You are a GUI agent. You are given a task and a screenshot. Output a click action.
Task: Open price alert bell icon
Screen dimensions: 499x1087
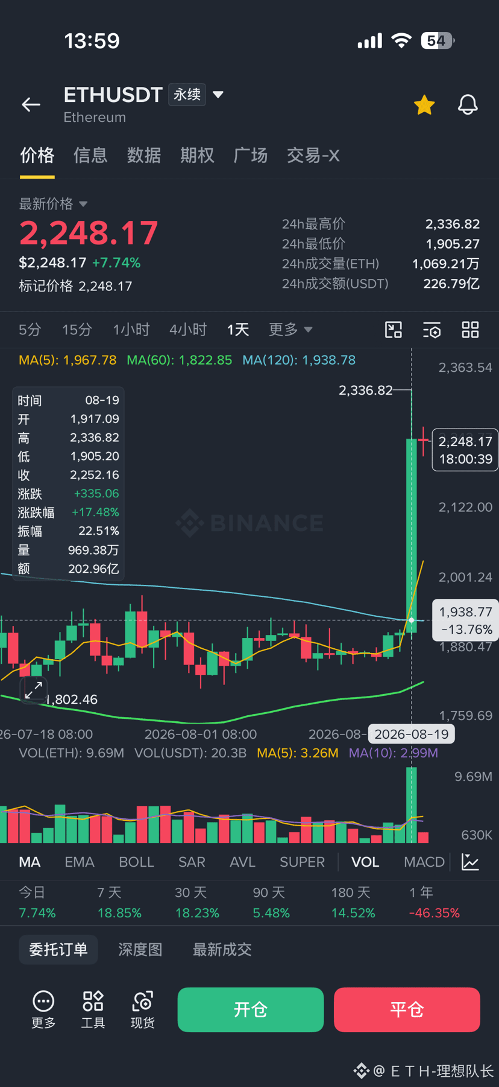468,104
